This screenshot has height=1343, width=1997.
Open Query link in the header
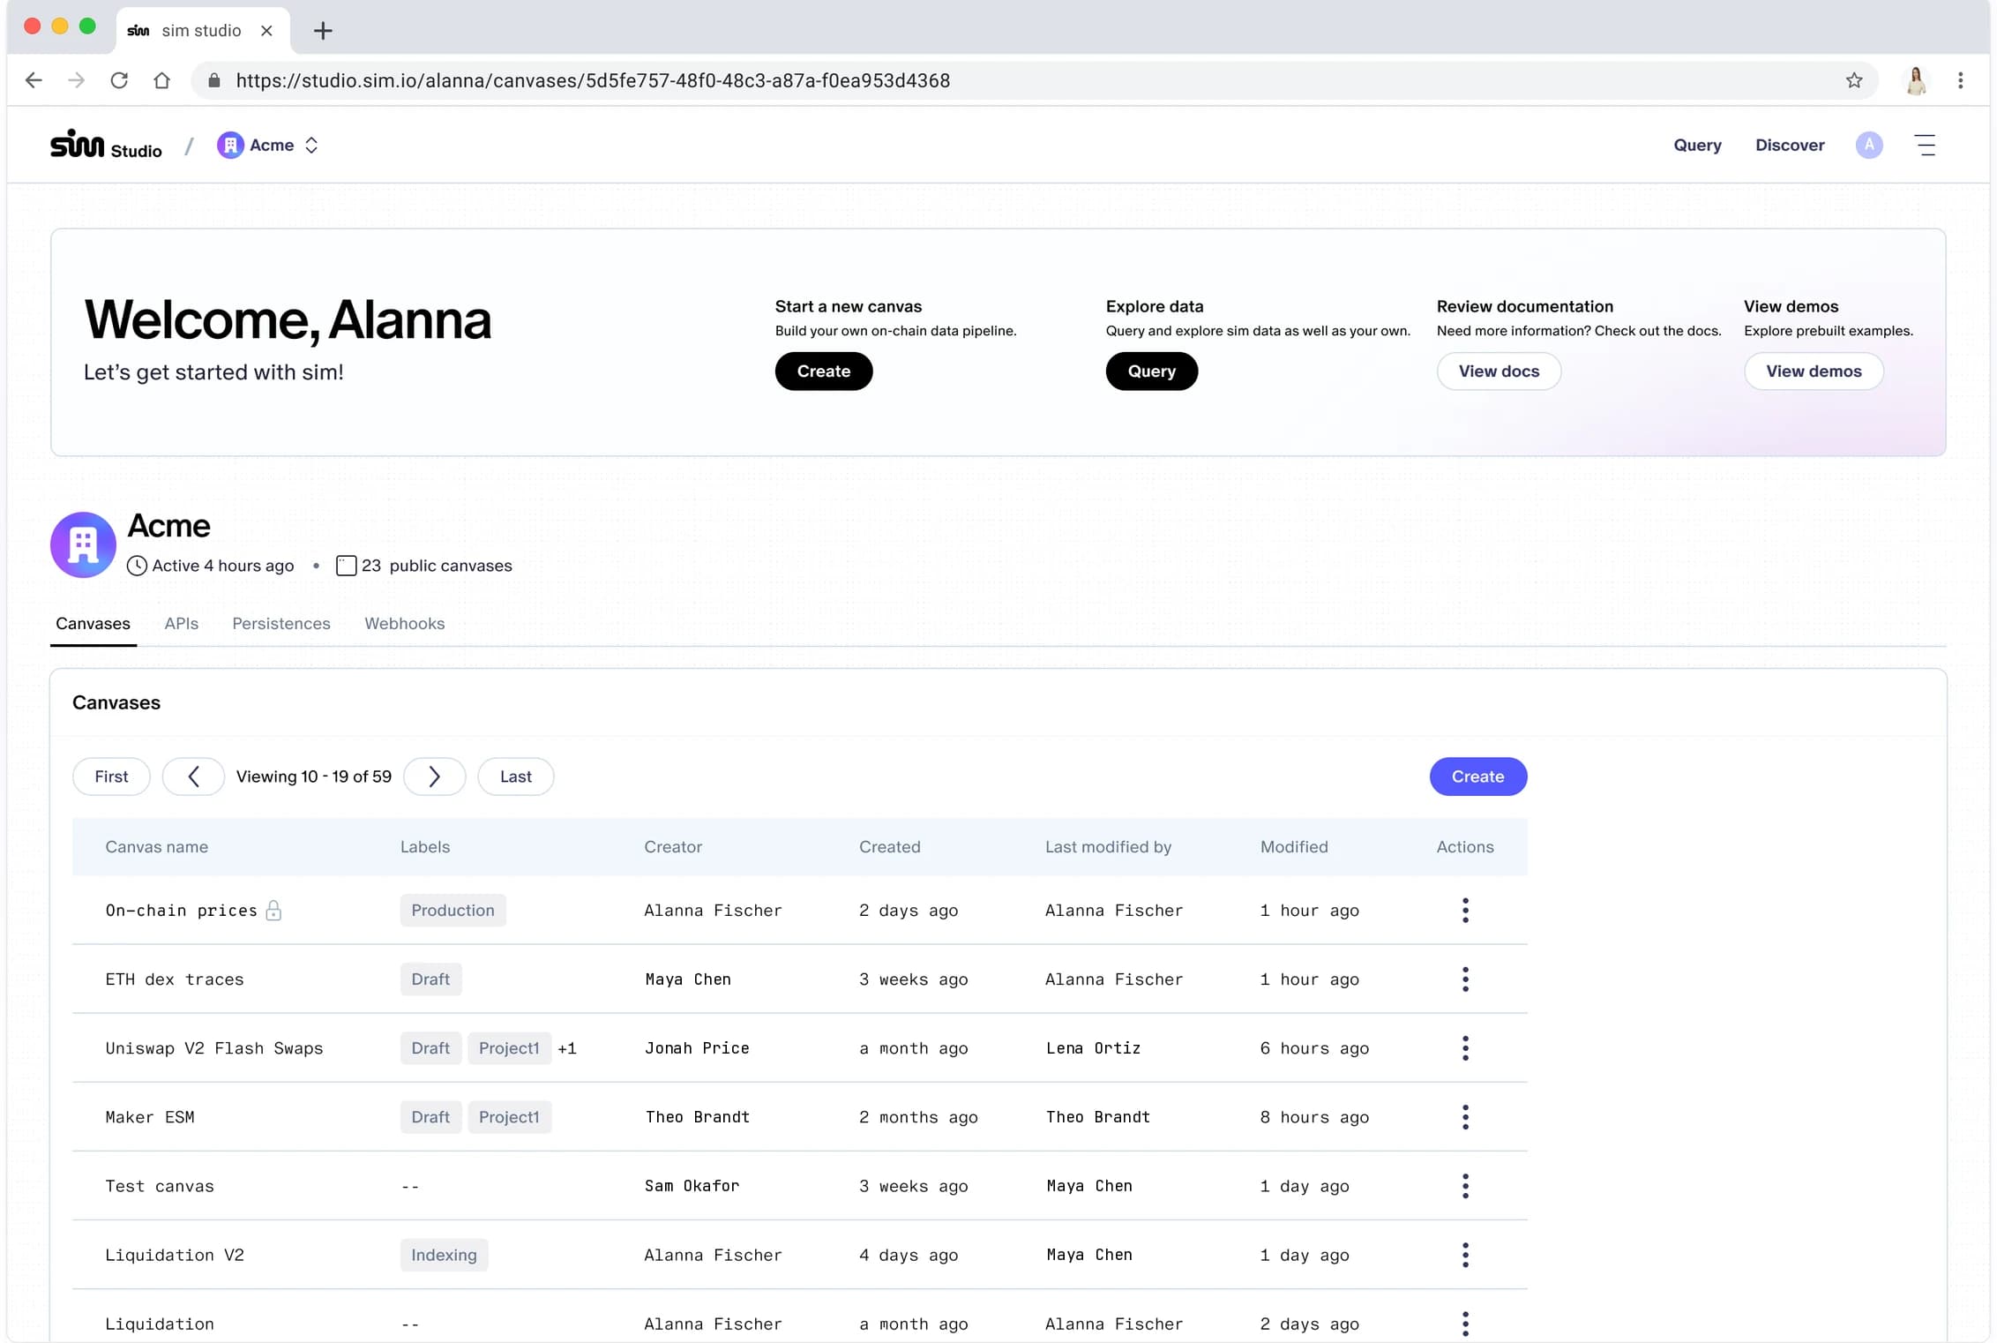pyautogui.click(x=1697, y=145)
